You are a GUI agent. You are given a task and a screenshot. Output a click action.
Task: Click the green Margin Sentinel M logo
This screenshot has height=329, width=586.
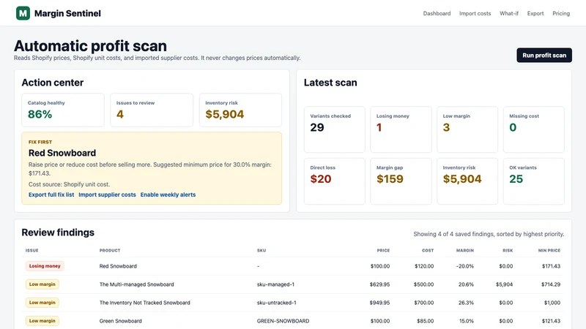(23, 13)
